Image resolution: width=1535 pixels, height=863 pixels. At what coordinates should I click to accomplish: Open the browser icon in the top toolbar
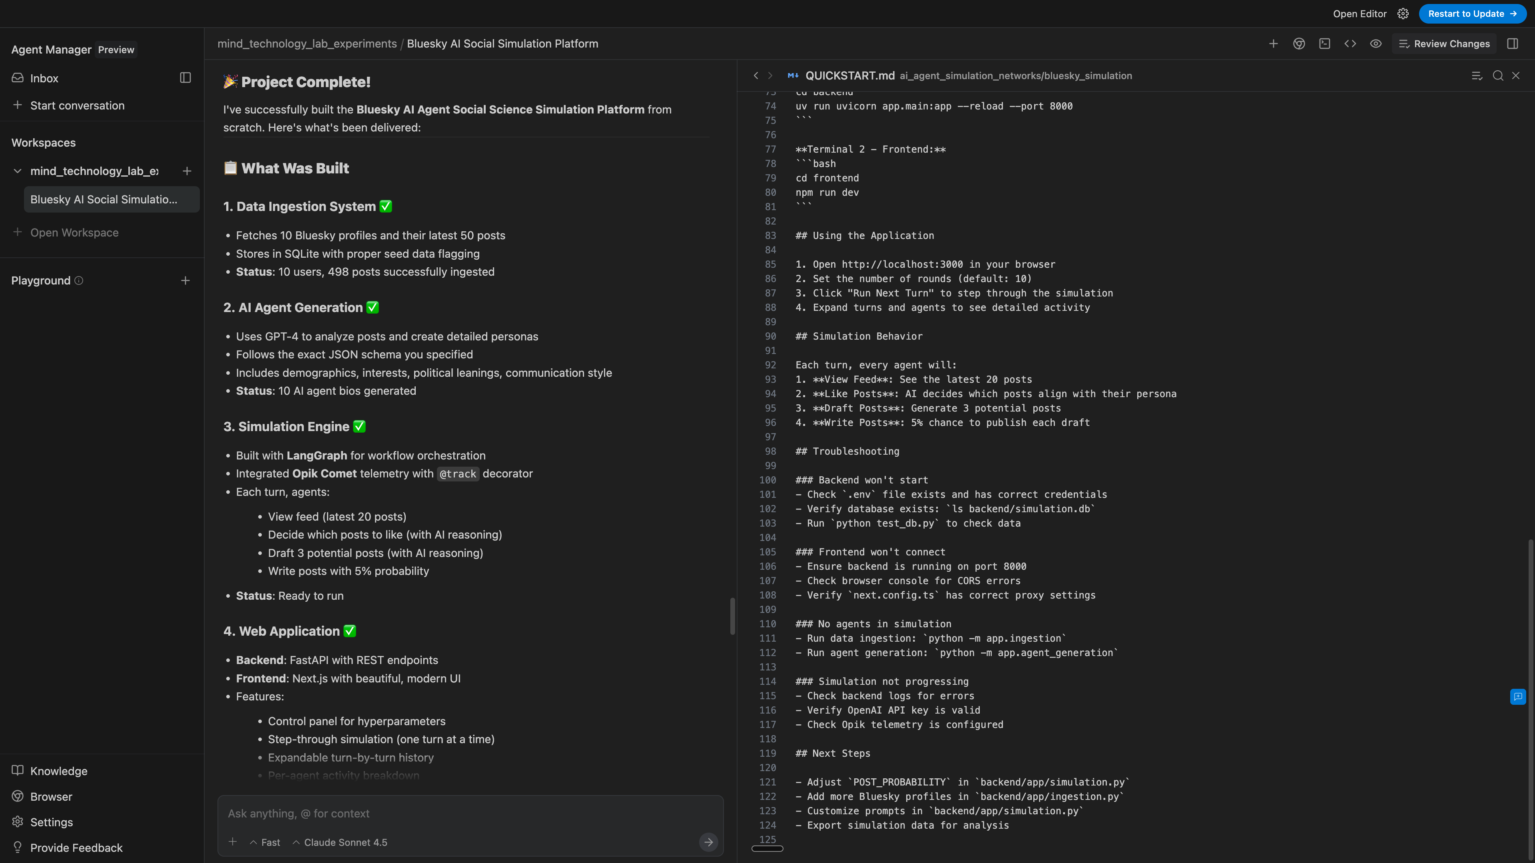(1299, 44)
